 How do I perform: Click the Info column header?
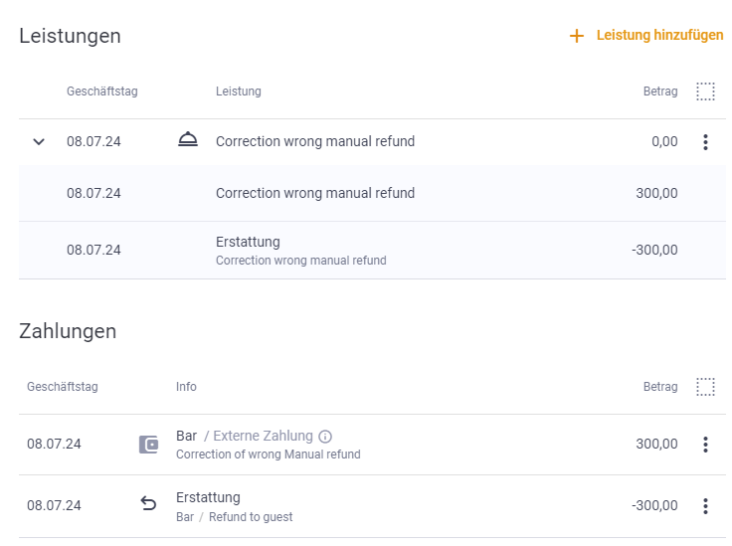pyautogui.click(x=186, y=387)
